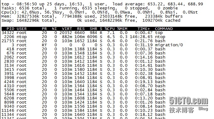
Task: Select the VIRT column header
Action: 67,29
